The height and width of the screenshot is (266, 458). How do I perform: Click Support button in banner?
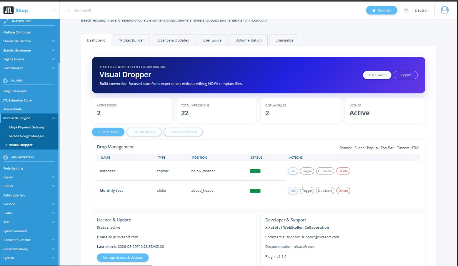(405, 75)
